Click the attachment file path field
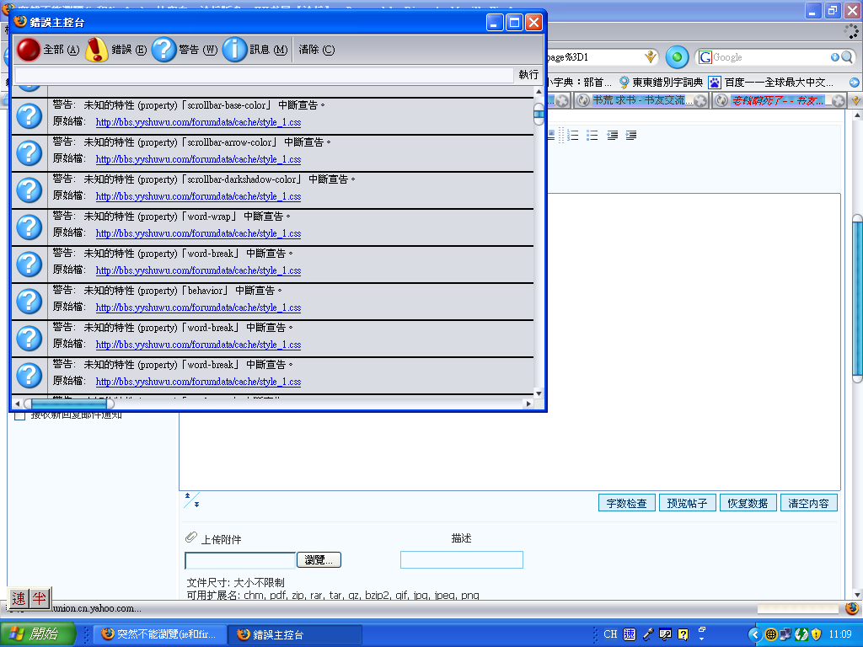 [x=240, y=560]
